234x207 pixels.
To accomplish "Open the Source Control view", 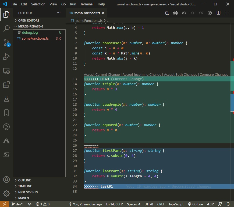I will 6,42.
